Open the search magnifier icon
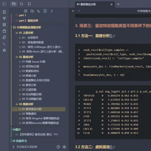The width and height of the screenshot is (151, 151). coord(21,4)
